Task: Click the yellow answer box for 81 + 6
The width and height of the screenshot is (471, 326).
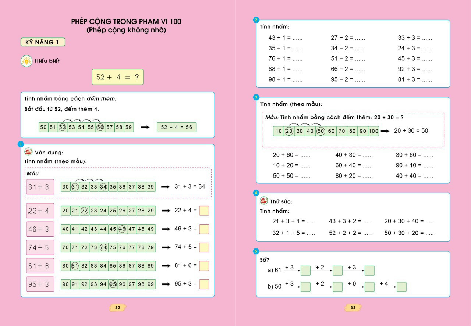Action: (204, 266)
